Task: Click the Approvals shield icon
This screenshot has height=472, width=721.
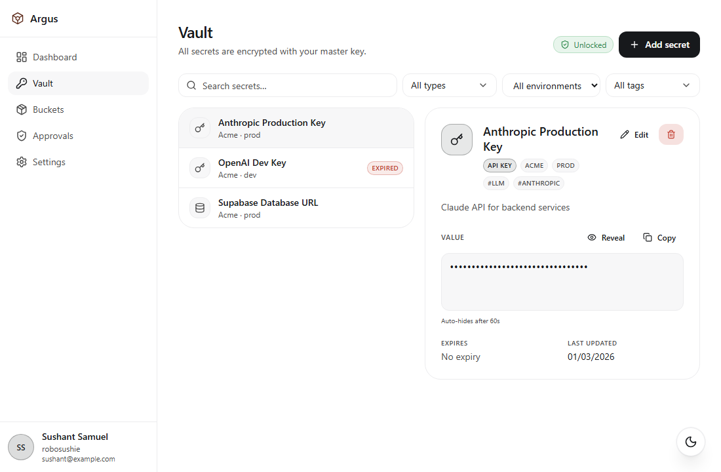Action: click(22, 136)
